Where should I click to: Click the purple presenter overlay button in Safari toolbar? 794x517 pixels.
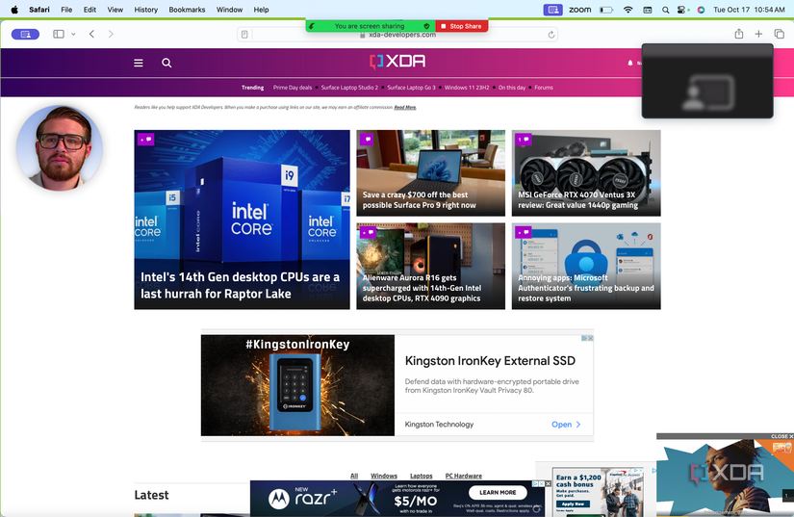pos(25,34)
